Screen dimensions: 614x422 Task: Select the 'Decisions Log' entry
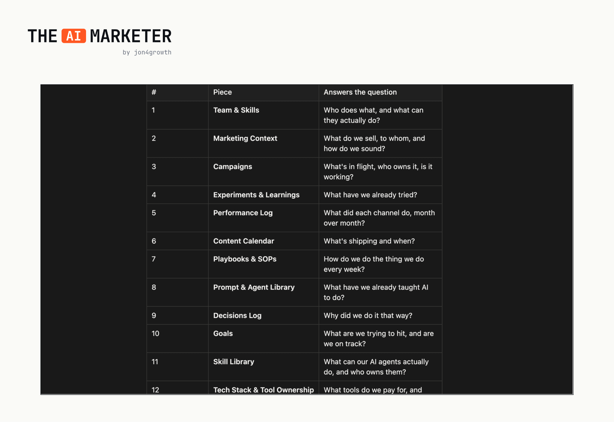237,316
